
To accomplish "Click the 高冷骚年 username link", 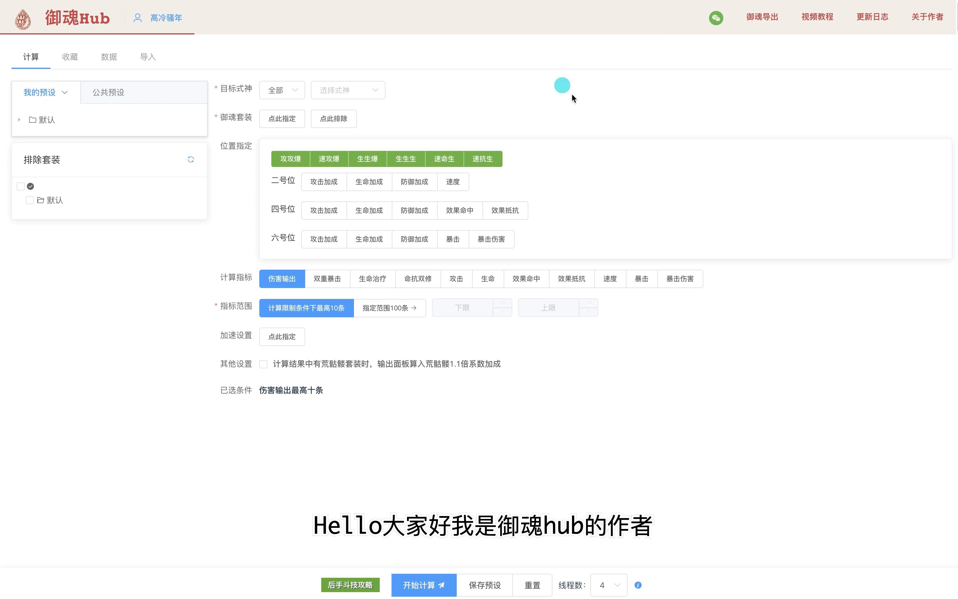I will point(166,18).
